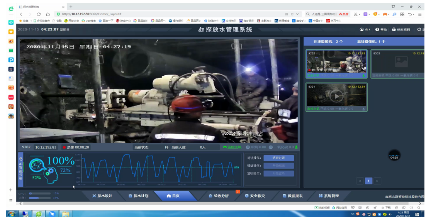Play the 8301 camera video
Viewport: 431px width, 217px height.
pos(336,96)
